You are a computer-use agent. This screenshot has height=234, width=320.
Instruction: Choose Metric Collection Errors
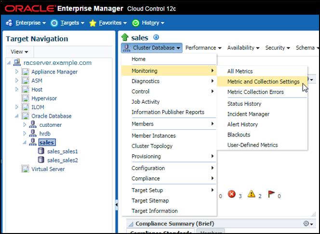(262, 92)
